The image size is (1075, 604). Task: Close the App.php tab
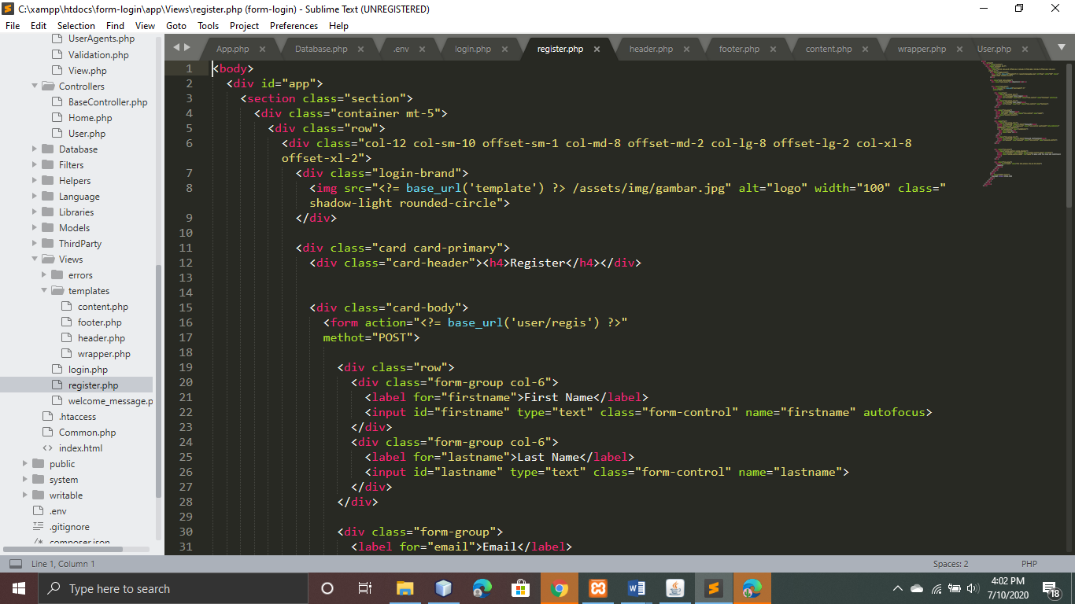263,49
